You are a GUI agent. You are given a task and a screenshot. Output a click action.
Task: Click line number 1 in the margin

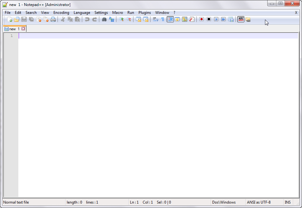(12, 36)
